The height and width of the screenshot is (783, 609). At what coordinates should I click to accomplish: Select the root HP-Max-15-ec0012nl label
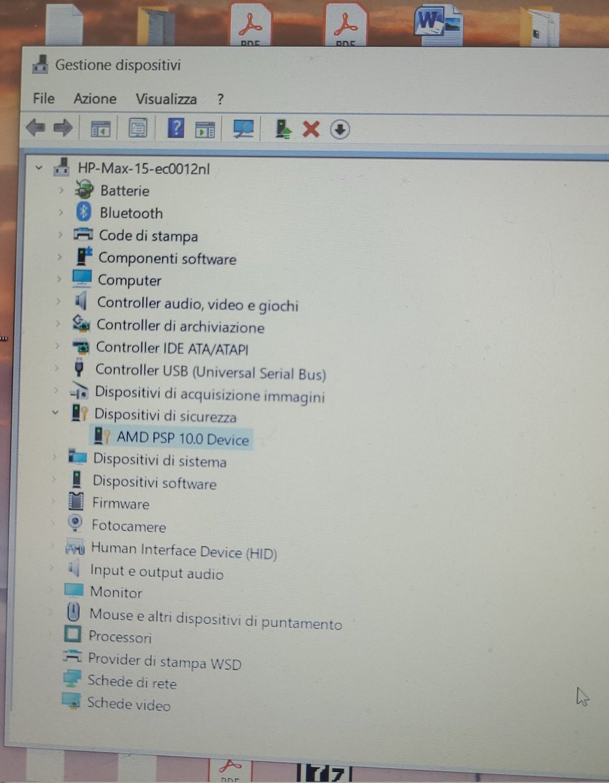[143, 168]
